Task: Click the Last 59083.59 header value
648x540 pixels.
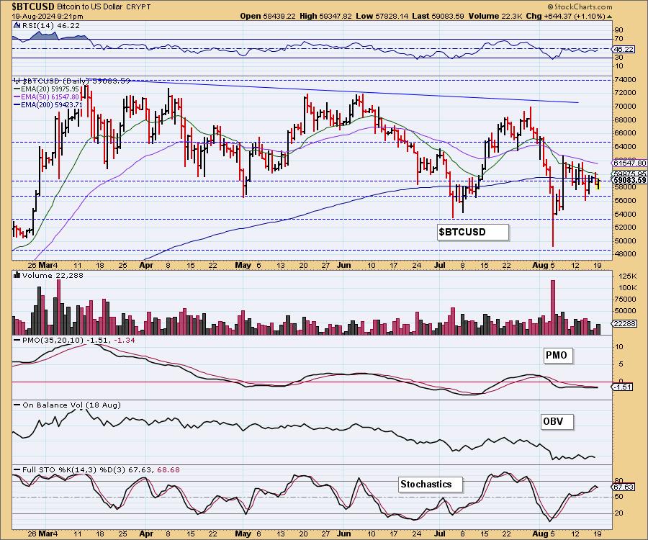Action: [438, 16]
